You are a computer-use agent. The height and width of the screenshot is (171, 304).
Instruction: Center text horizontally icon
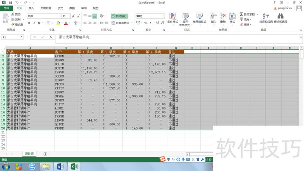(90, 23)
